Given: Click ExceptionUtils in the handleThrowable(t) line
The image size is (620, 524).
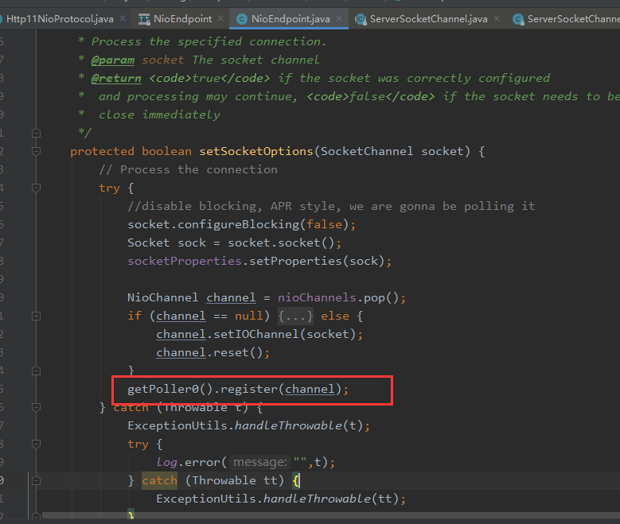Looking at the screenshot, I should pyautogui.click(x=177, y=425).
